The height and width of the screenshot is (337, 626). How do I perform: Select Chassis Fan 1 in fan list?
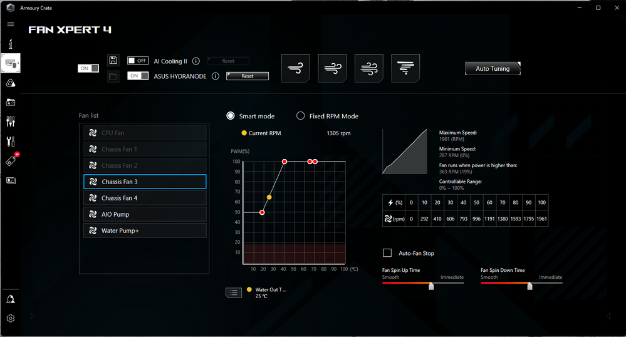pos(145,149)
